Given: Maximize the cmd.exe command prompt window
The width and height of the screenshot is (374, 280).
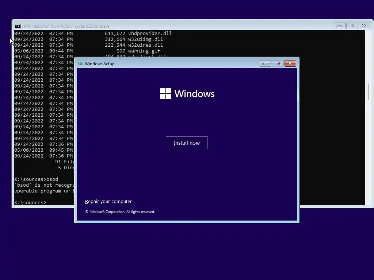Looking at the screenshot, I should coord(352,26).
